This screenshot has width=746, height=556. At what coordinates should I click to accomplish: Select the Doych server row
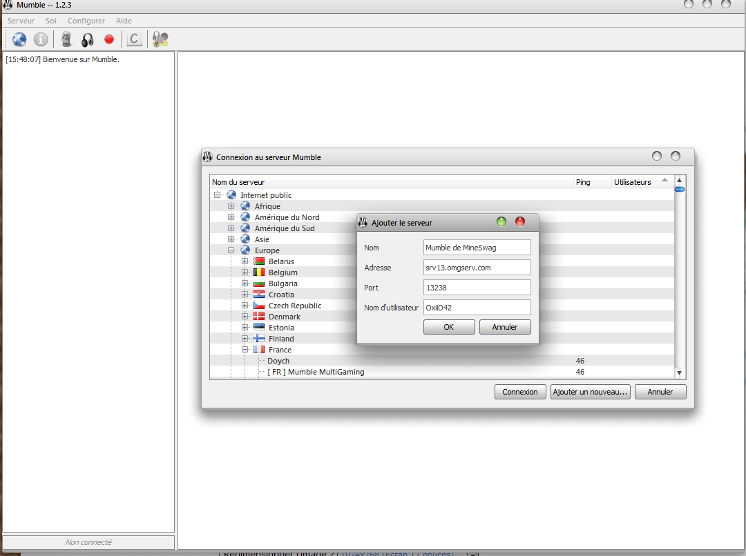coord(442,361)
